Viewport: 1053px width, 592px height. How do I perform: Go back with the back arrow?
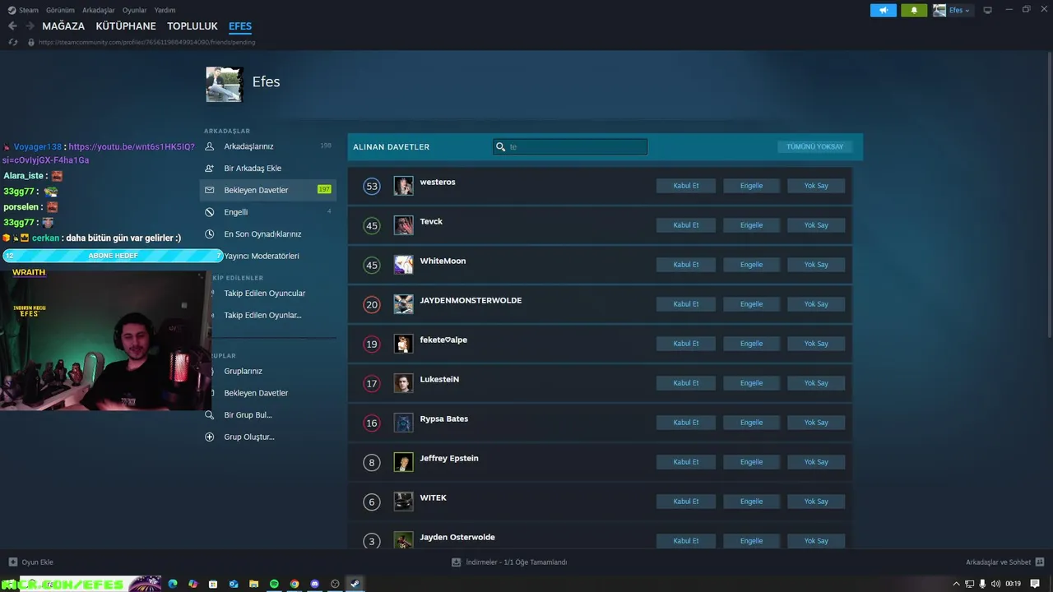[12, 26]
